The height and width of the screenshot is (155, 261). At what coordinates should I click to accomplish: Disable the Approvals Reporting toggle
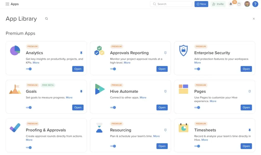point(113,69)
